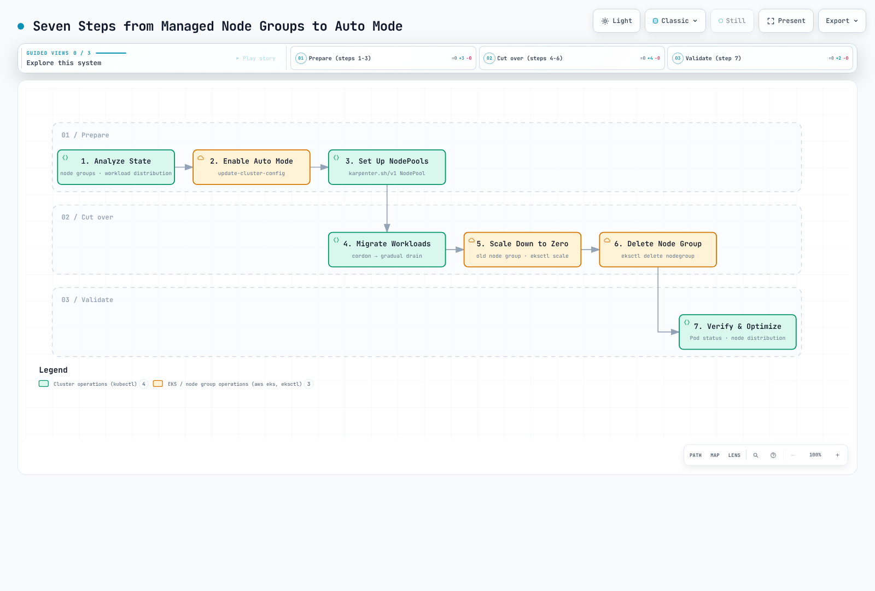Image resolution: width=875 pixels, height=591 pixels.
Task: Open the Export dropdown menu
Action: pyautogui.click(x=842, y=21)
